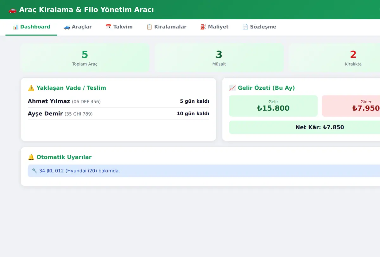Screen dimensions: 380x257
Task: Select the Müsait stat card
Action: pyautogui.click(x=219, y=58)
